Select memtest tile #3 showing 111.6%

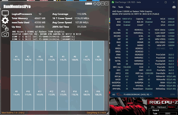pos(40,58)
